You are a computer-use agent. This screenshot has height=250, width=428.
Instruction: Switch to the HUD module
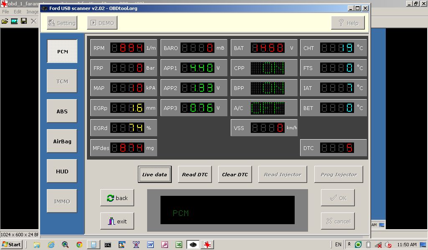point(62,171)
